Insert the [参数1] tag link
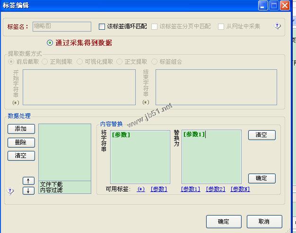Viewport: 296px width, 233px height. (191, 189)
